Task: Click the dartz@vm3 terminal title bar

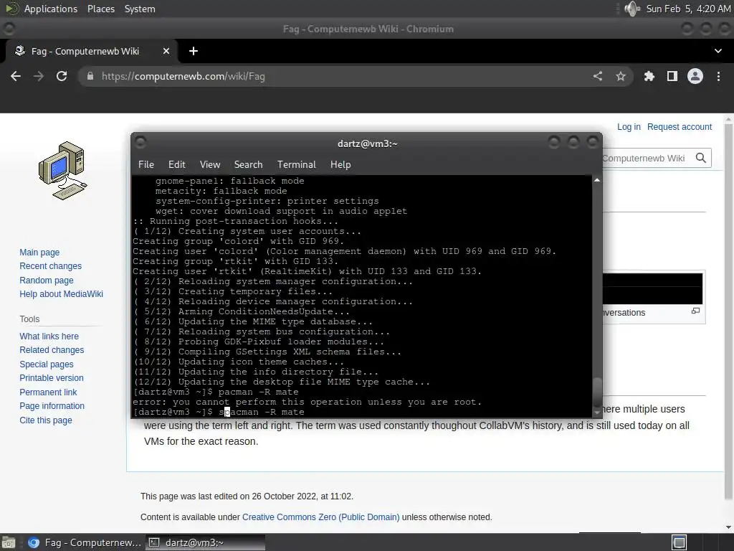Action: point(368,143)
